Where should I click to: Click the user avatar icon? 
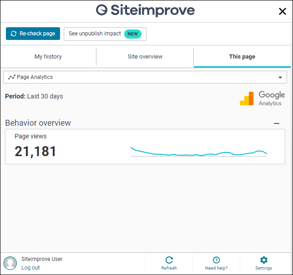tap(10, 263)
